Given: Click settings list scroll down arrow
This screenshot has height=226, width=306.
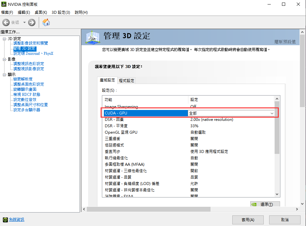Looking at the screenshot, I should [x=277, y=194].
